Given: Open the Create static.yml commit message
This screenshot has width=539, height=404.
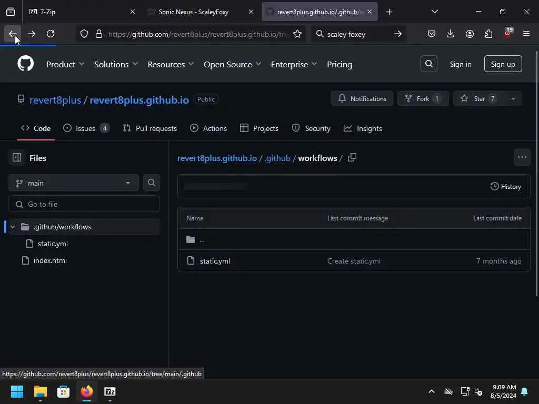Looking at the screenshot, I should pyautogui.click(x=354, y=261).
